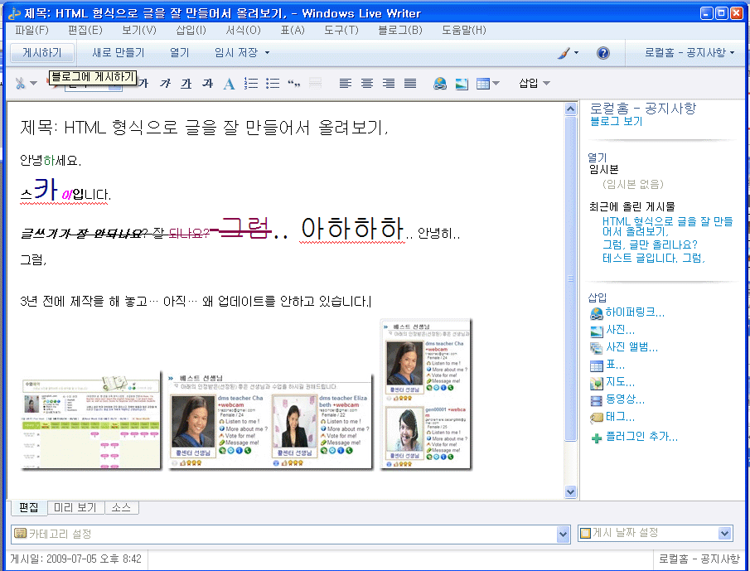Open the 로컬홈 - 공지사항 blog selector dropdown
The image size is (750, 571).
tap(690, 53)
